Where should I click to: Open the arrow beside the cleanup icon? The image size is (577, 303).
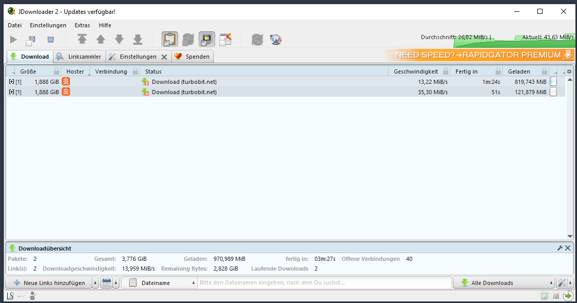[x=116, y=283]
